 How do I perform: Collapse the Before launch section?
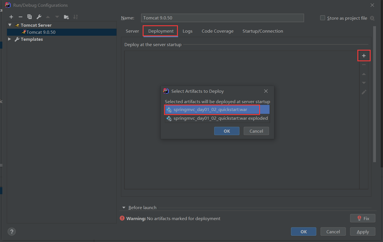(124, 208)
